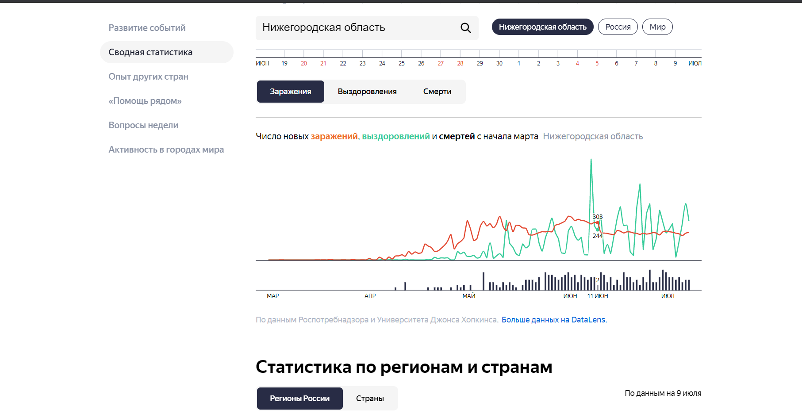
Task: Open the «Мир» region filter
Action: pyautogui.click(x=657, y=27)
